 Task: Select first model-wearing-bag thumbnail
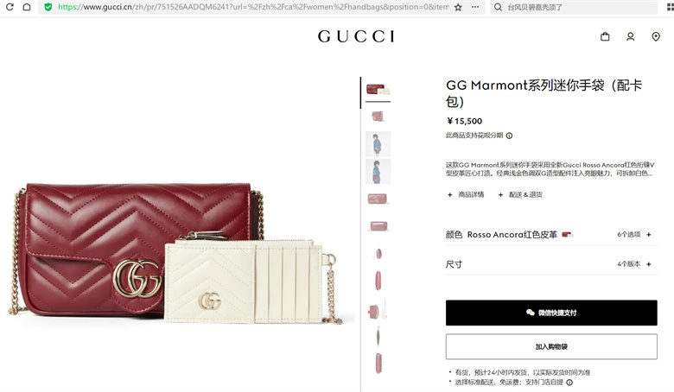coord(378,144)
